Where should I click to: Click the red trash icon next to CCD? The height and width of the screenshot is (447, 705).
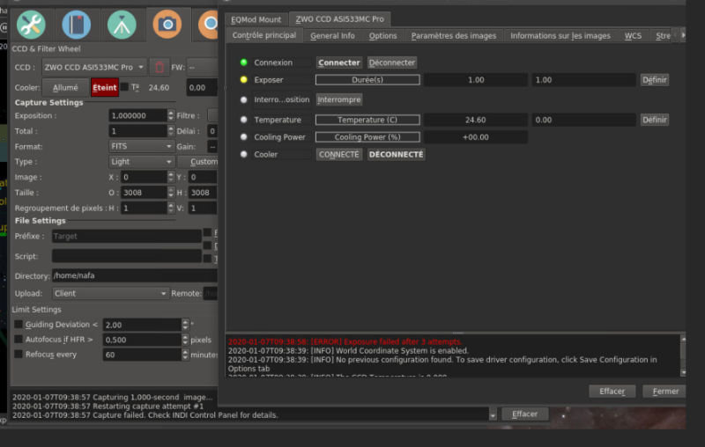pyautogui.click(x=160, y=68)
